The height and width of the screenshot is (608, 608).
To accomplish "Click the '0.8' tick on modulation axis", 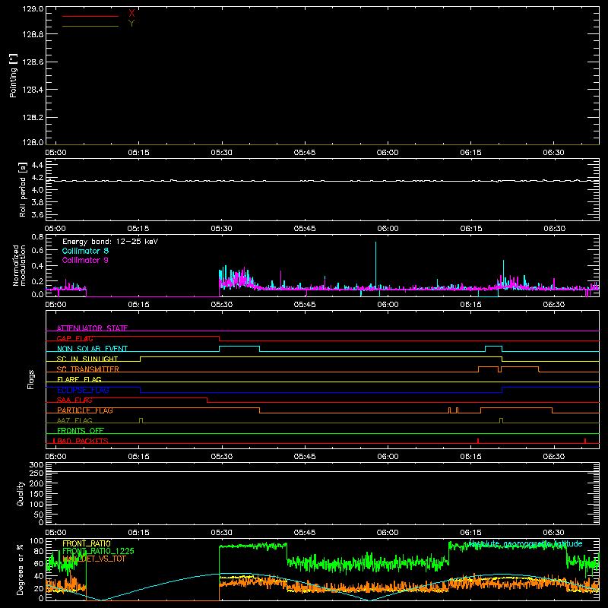I will point(37,236).
